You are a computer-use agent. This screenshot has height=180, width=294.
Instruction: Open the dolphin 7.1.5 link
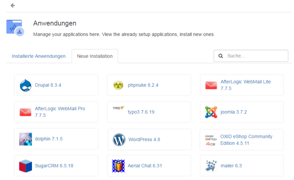pos(49,139)
